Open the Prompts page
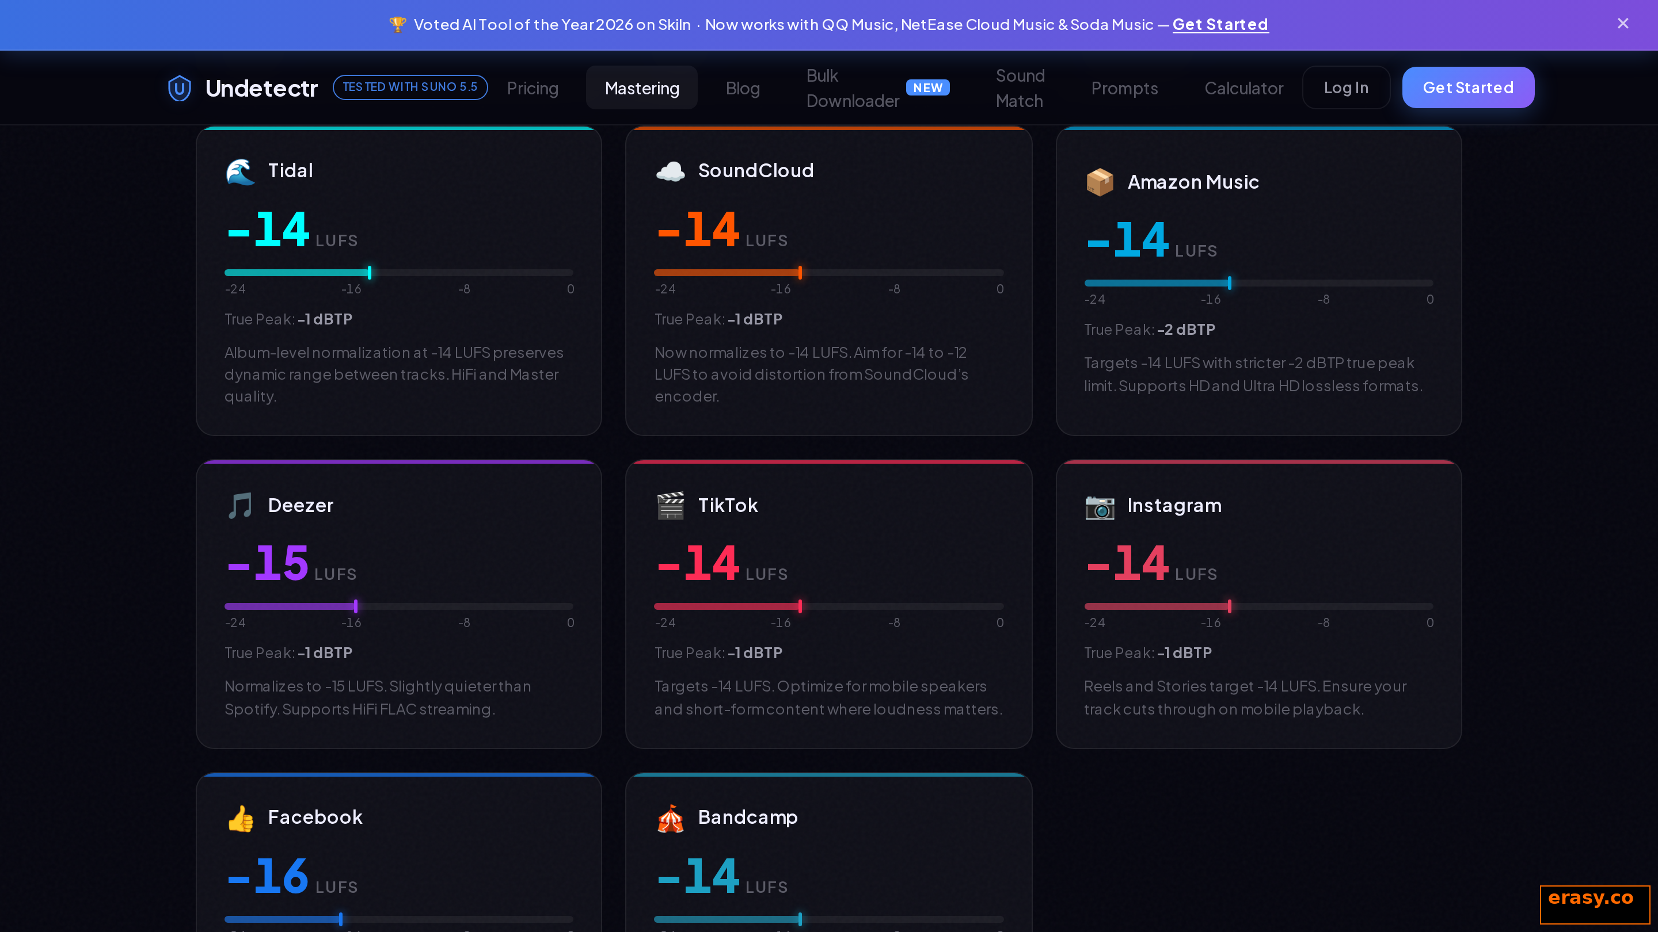The image size is (1658, 932). point(1124,88)
